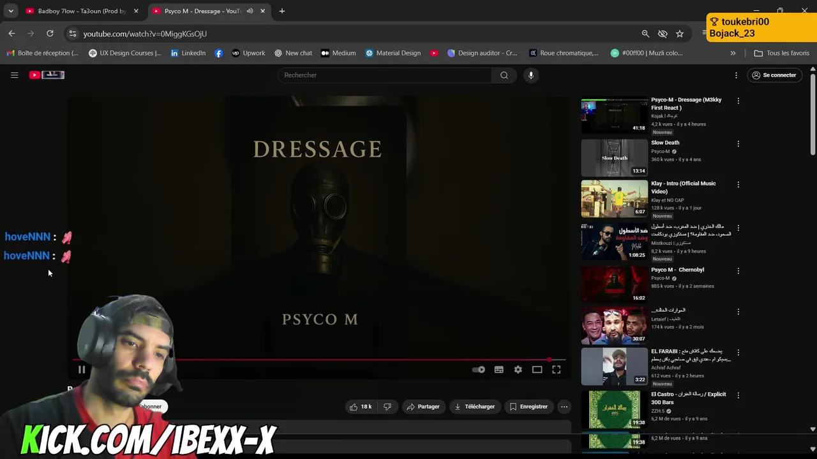This screenshot has height=459, width=817.
Task: Open the LinkedIn bookmark
Action: (x=188, y=53)
